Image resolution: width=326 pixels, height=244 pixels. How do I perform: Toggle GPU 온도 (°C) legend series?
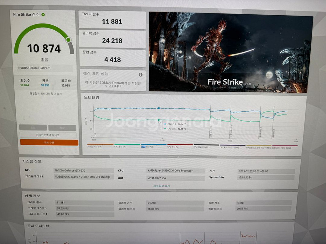pyautogui.click(x=154, y=146)
